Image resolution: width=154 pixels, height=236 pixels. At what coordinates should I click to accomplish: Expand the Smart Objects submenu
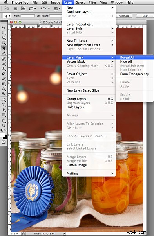(112, 74)
